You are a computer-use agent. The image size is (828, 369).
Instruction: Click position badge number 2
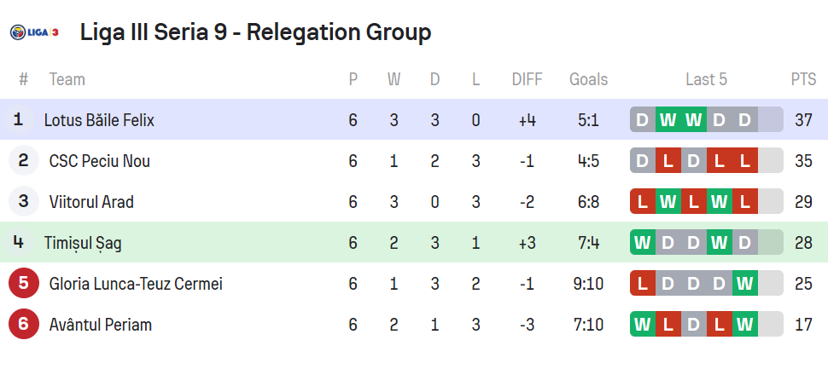tap(24, 161)
